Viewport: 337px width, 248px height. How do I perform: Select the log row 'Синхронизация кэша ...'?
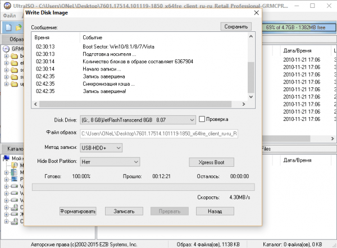[x=109, y=84]
